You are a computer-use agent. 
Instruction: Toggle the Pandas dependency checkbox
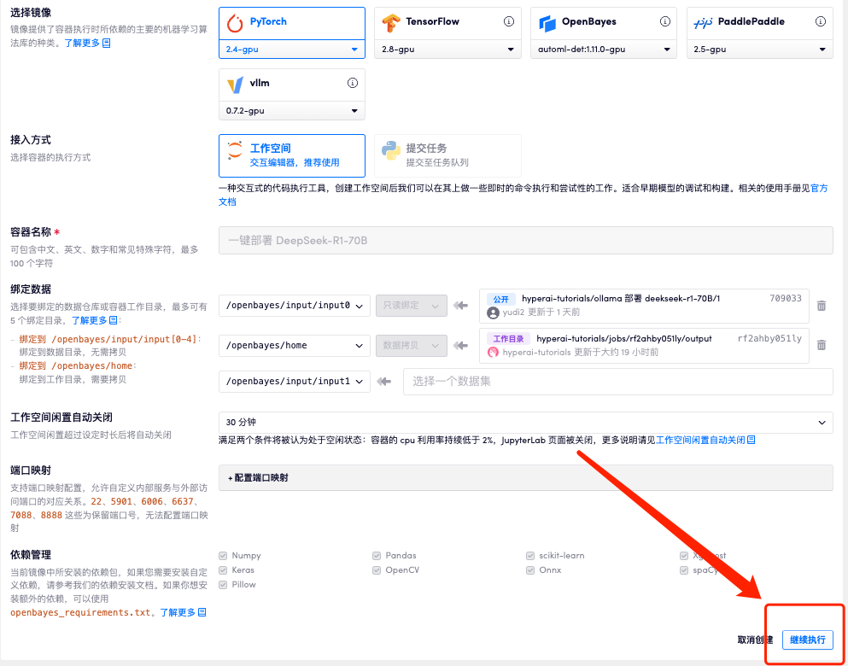pyautogui.click(x=377, y=556)
